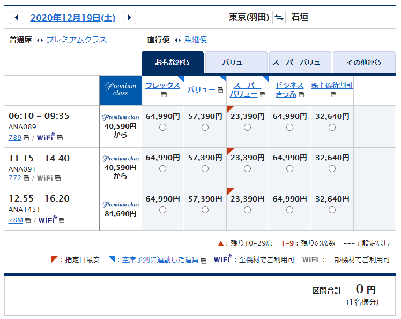Click flight number ANA1451

tap(24, 210)
